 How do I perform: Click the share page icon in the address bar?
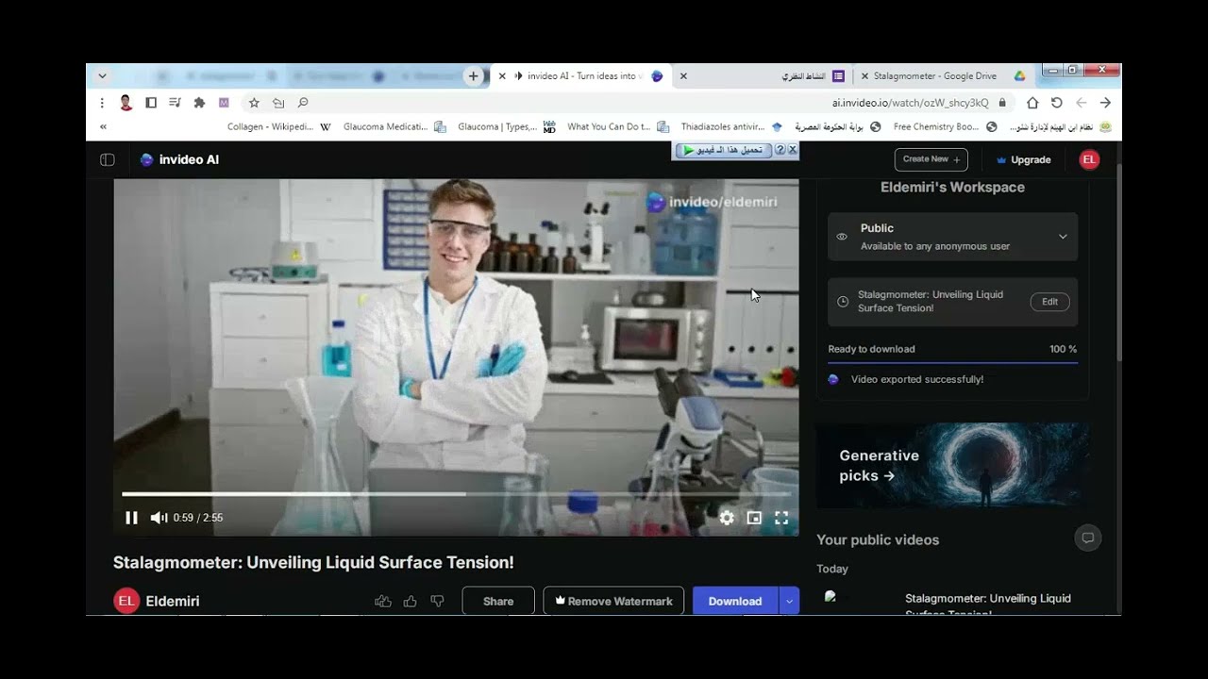point(278,103)
